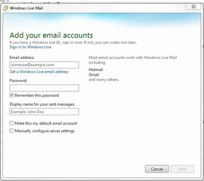This screenshot has height=181, width=204.
Task: Select the Display name text box
Action: click(44, 112)
